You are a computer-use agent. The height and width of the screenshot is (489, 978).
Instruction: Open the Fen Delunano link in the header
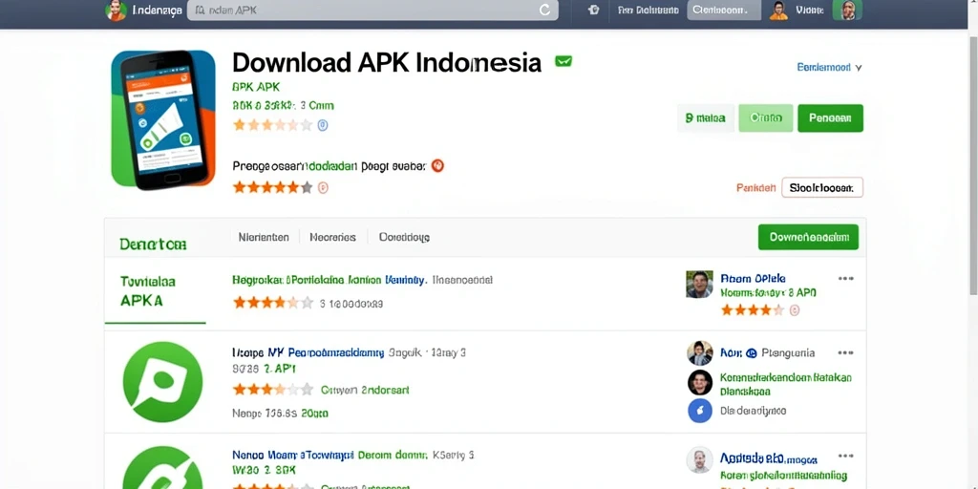pos(648,11)
